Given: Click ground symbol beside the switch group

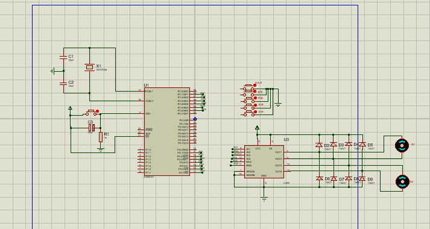Looking at the screenshot, I should point(278,105).
